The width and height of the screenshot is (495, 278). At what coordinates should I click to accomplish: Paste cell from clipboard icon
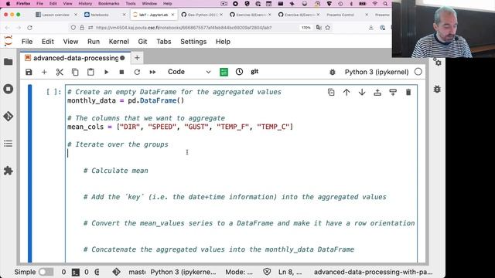click(90, 72)
